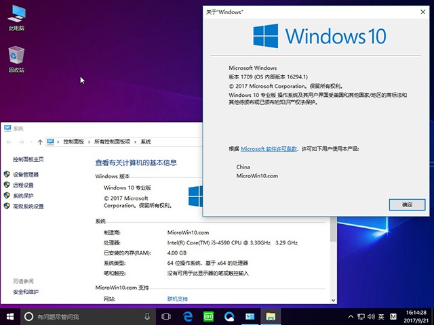The height and width of the screenshot is (325, 434).
Task: Click the Cortana microphone icon
Action: point(147,316)
